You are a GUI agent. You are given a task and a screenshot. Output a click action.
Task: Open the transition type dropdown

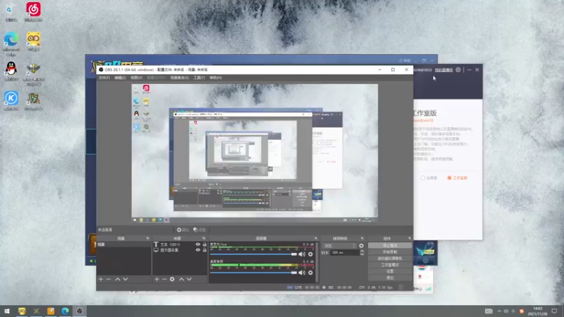[x=340, y=246]
